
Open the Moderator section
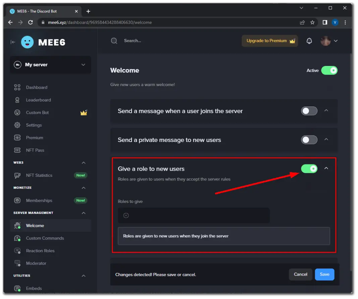coord(36,263)
